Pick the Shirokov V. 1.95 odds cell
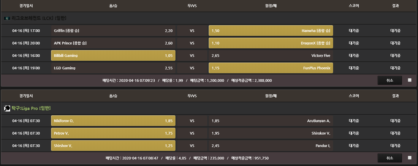The height and width of the screenshot is (166, 418). (271, 133)
